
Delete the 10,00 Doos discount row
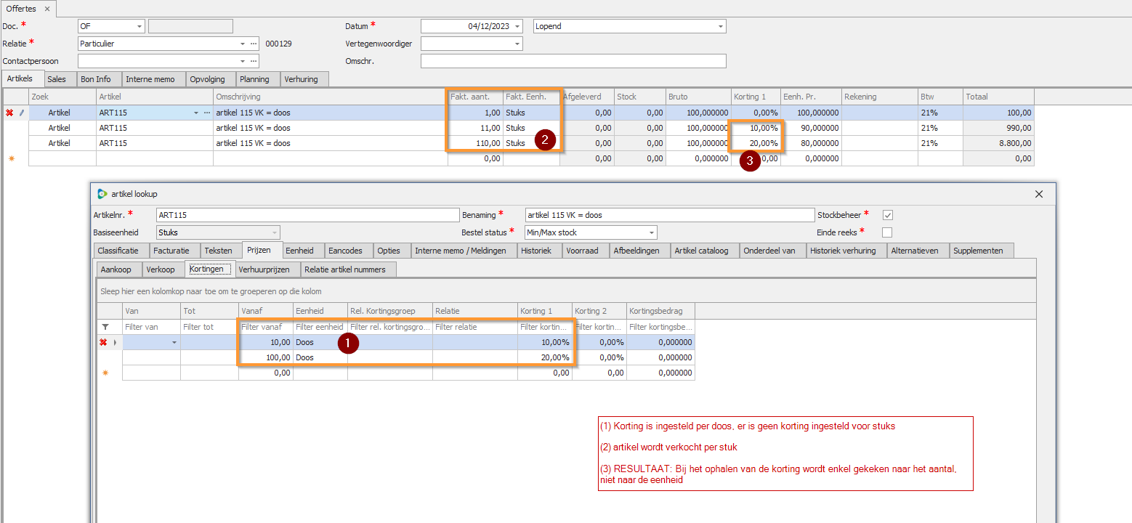[103, 342]
